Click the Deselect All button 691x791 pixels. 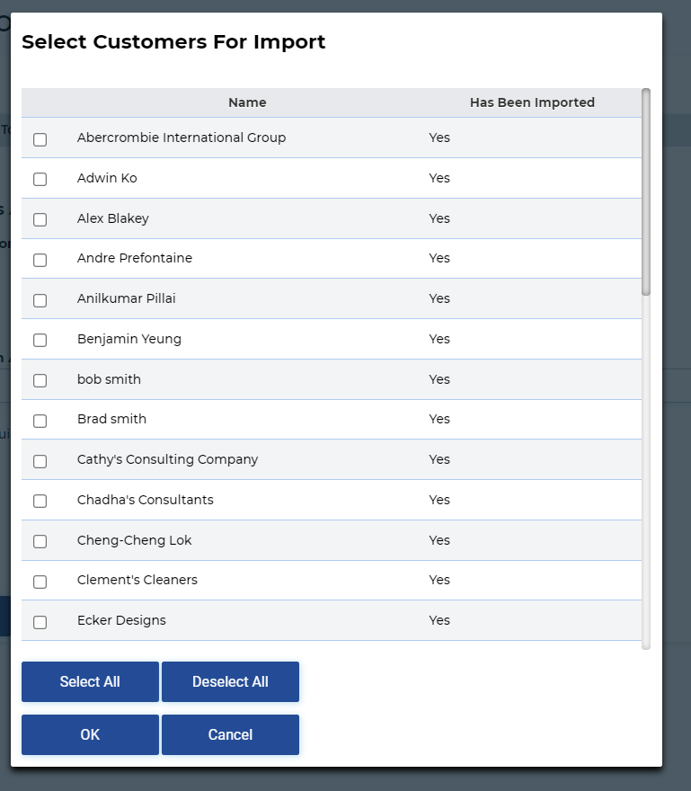click(x=231, y=681)
